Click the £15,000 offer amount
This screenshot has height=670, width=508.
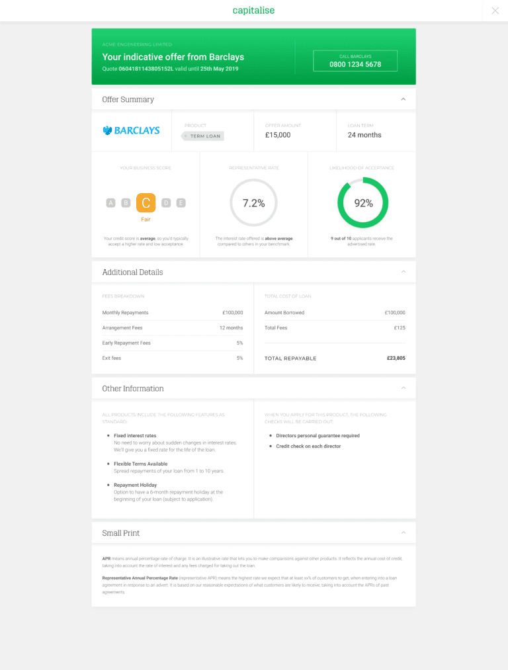[278, 135]
